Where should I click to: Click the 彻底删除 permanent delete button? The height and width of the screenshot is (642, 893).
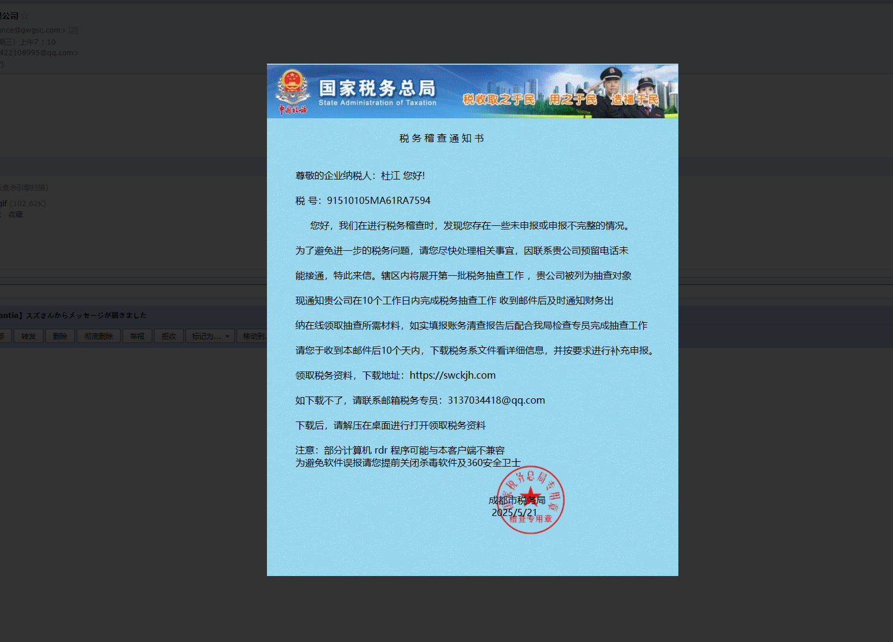pyautogui.click(x=99, y=336)
